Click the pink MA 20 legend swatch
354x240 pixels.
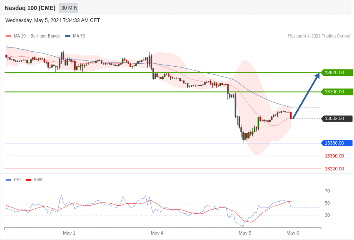[8, 36]
